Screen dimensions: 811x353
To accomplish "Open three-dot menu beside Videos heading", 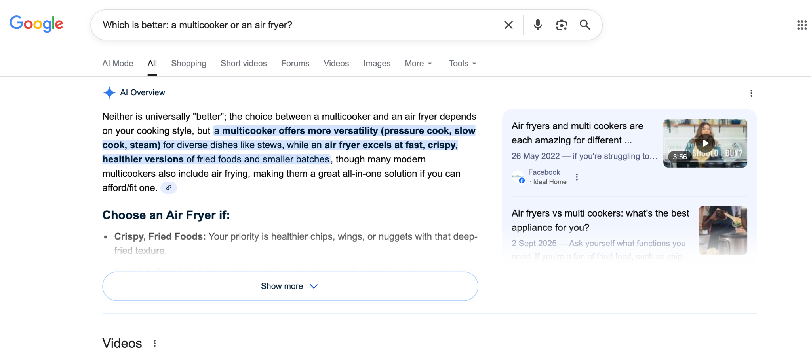I will [154, 344].
